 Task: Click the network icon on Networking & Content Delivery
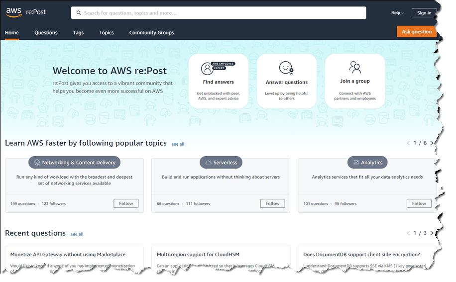37,162
